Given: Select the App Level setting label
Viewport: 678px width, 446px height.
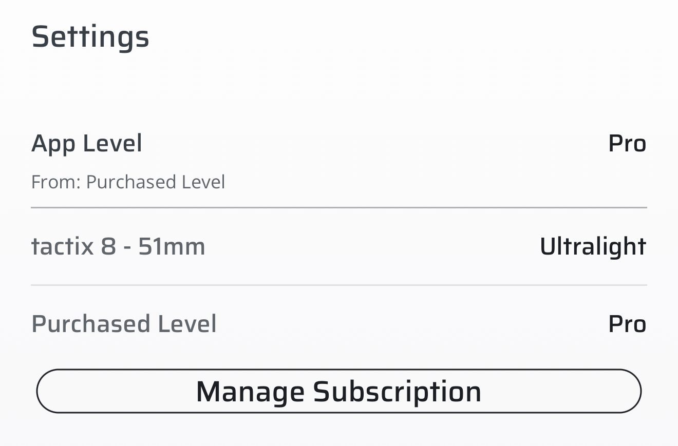Looking at the screenshot, I should pos(87,143).
